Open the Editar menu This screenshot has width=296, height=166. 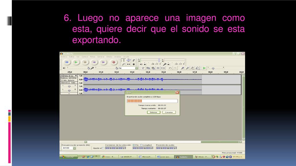coord(72,57)
